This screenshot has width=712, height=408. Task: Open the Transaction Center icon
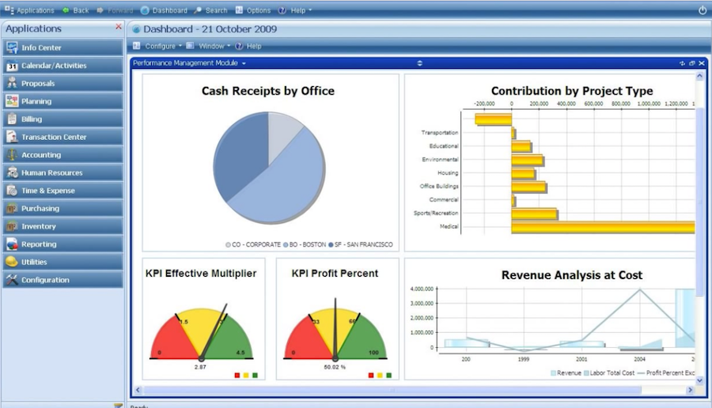click(x=12, y=137)
